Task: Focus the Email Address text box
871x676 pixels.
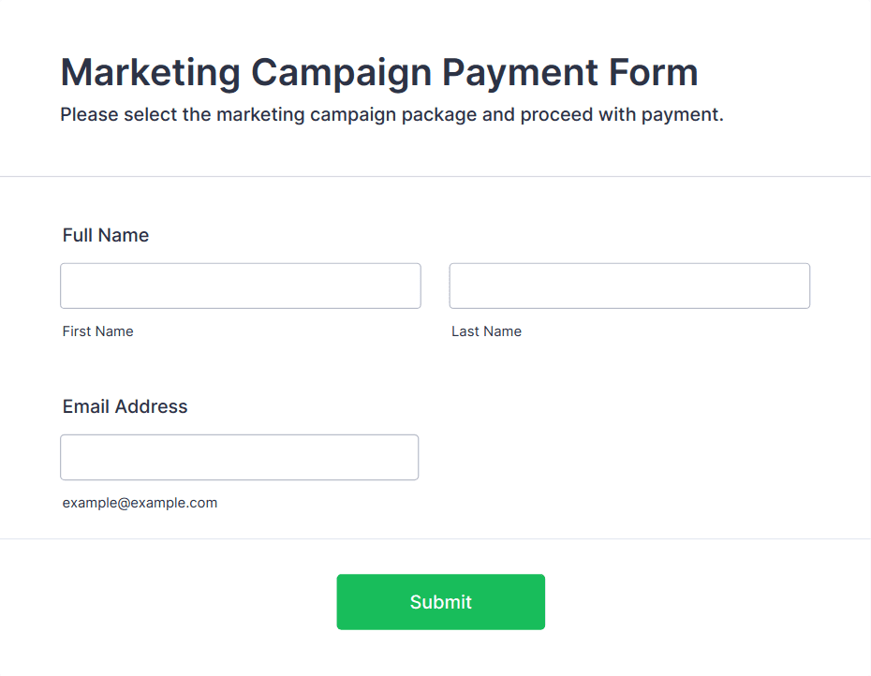Action: click(240, 457)
